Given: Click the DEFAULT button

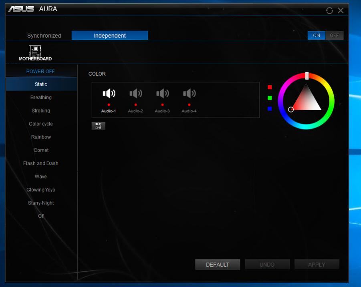Looking at the screenshot, I should pos(218,265).
